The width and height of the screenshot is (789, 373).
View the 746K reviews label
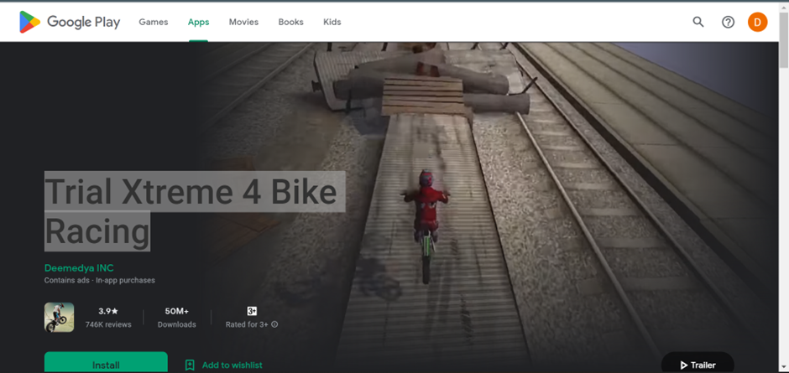tap(108, 324)
